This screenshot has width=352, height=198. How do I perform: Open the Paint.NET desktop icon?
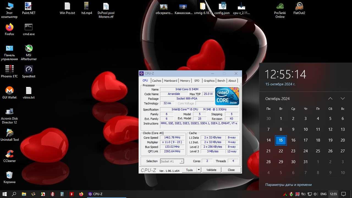pyautogui.click(x=29, y=8)
